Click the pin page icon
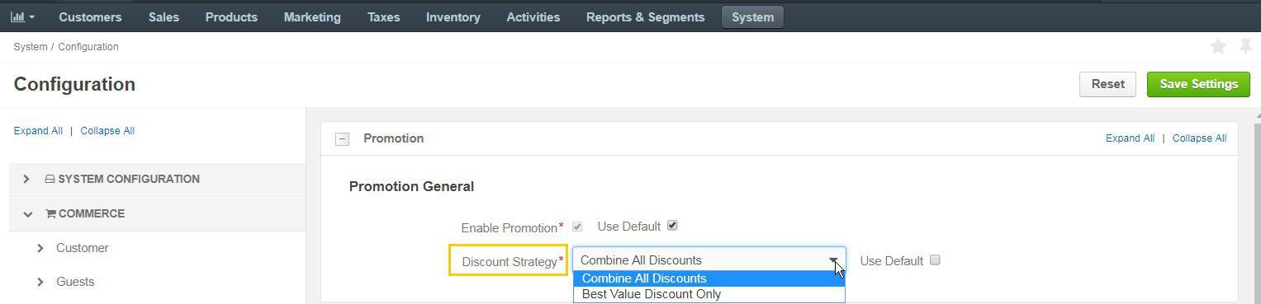Image resolution: width=1261 pixels, height=304 pixels. pos(1246,47)
